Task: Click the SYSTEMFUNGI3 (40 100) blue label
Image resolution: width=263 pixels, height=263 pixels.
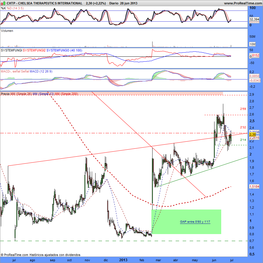Action: click(64, 50)
